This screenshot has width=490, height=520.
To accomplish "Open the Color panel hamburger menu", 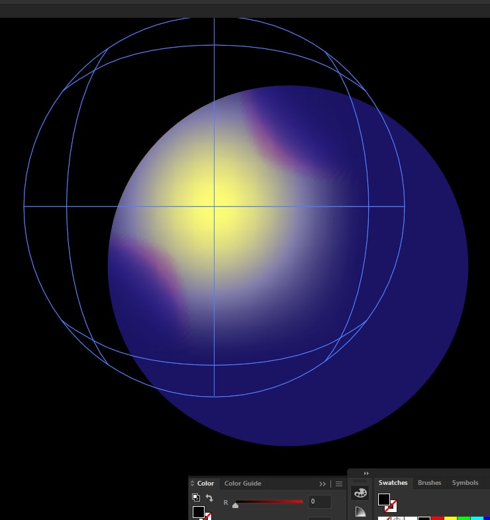I will pos(339,484).
